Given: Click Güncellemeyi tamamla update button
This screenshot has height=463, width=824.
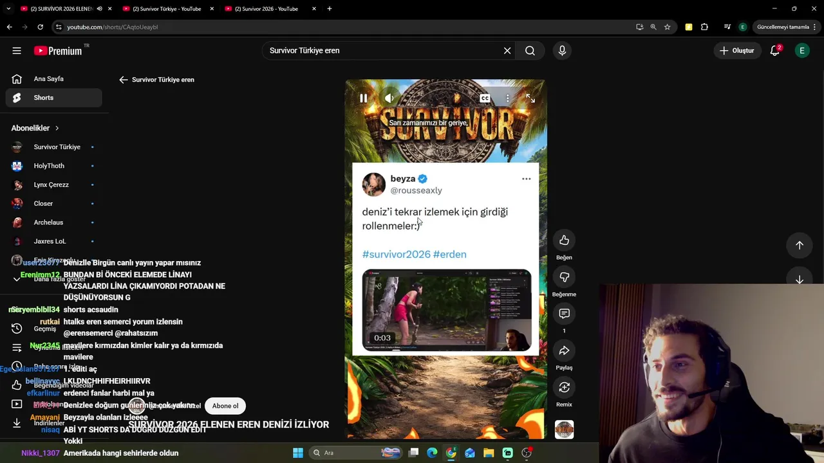Looking at the screenshot, I should (x=783, y=27).
